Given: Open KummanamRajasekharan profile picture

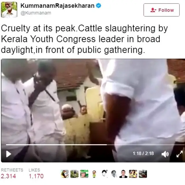Looking at the screenshot, I should (9, 10).
